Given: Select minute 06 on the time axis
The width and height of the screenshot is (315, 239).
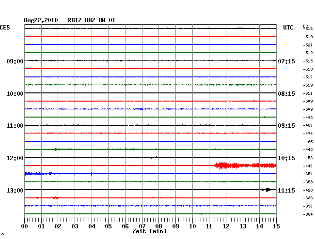Looking at the screenshot, I should coord(125,226).
